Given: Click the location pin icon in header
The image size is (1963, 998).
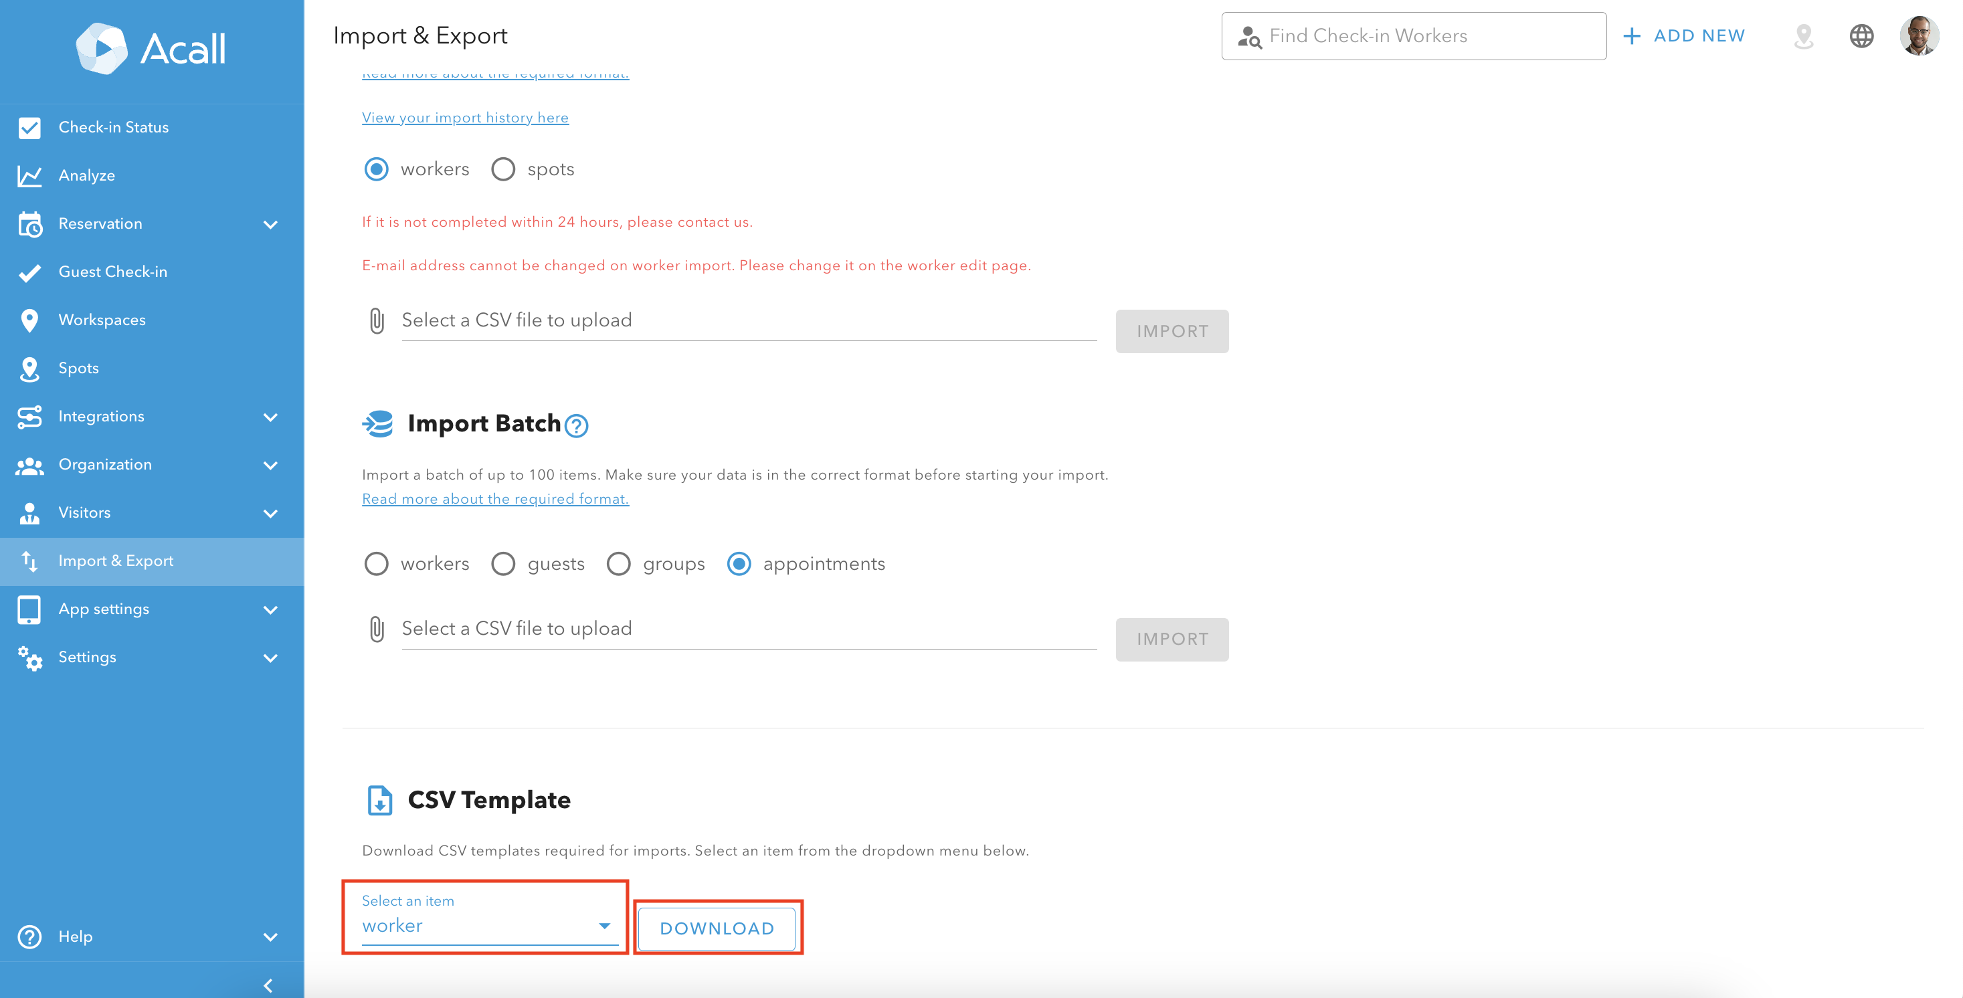Looking at the screenshot, I should coord(1803,36).
